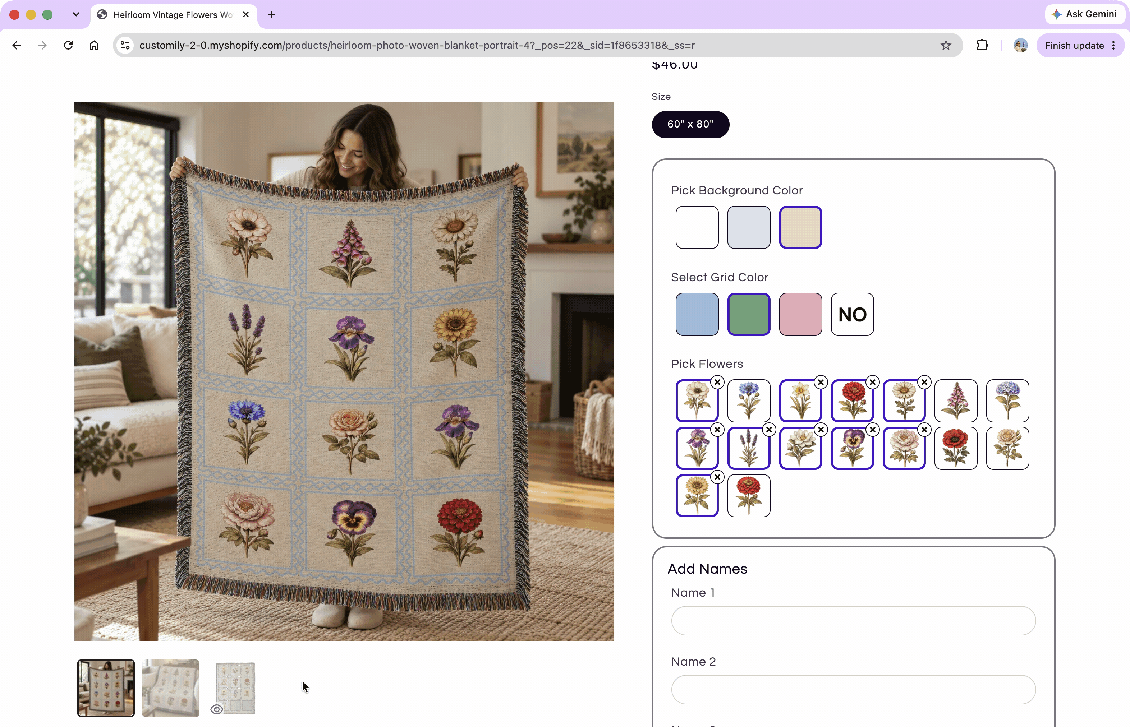Remove the yellow sunflower via its X
This screenshot has width=1130, height=727.
pos(718,477)
